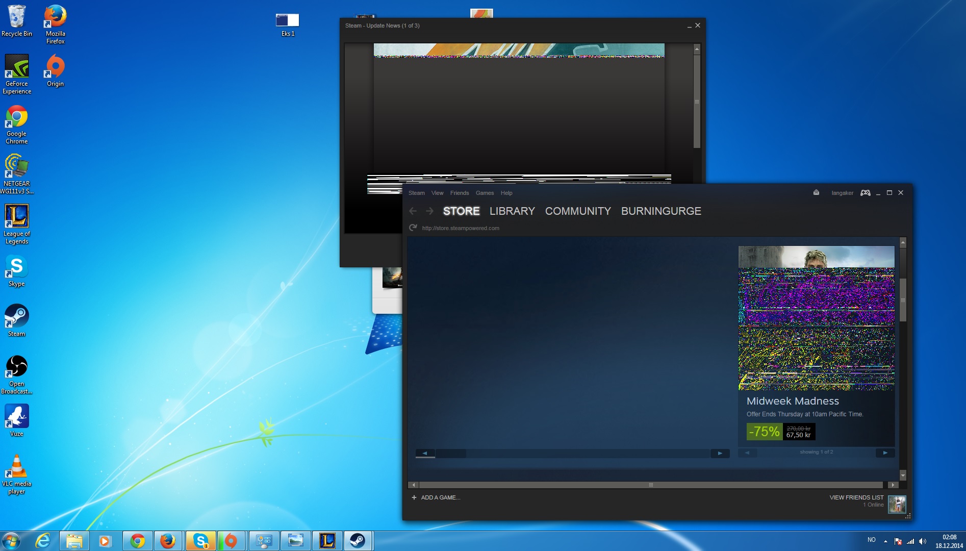
Task: Open the Midweek Madness offer
Action: [793, 401]
